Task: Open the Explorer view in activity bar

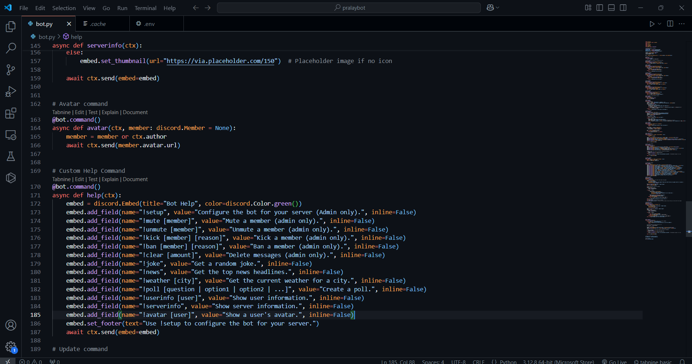Action: point(11,26)
